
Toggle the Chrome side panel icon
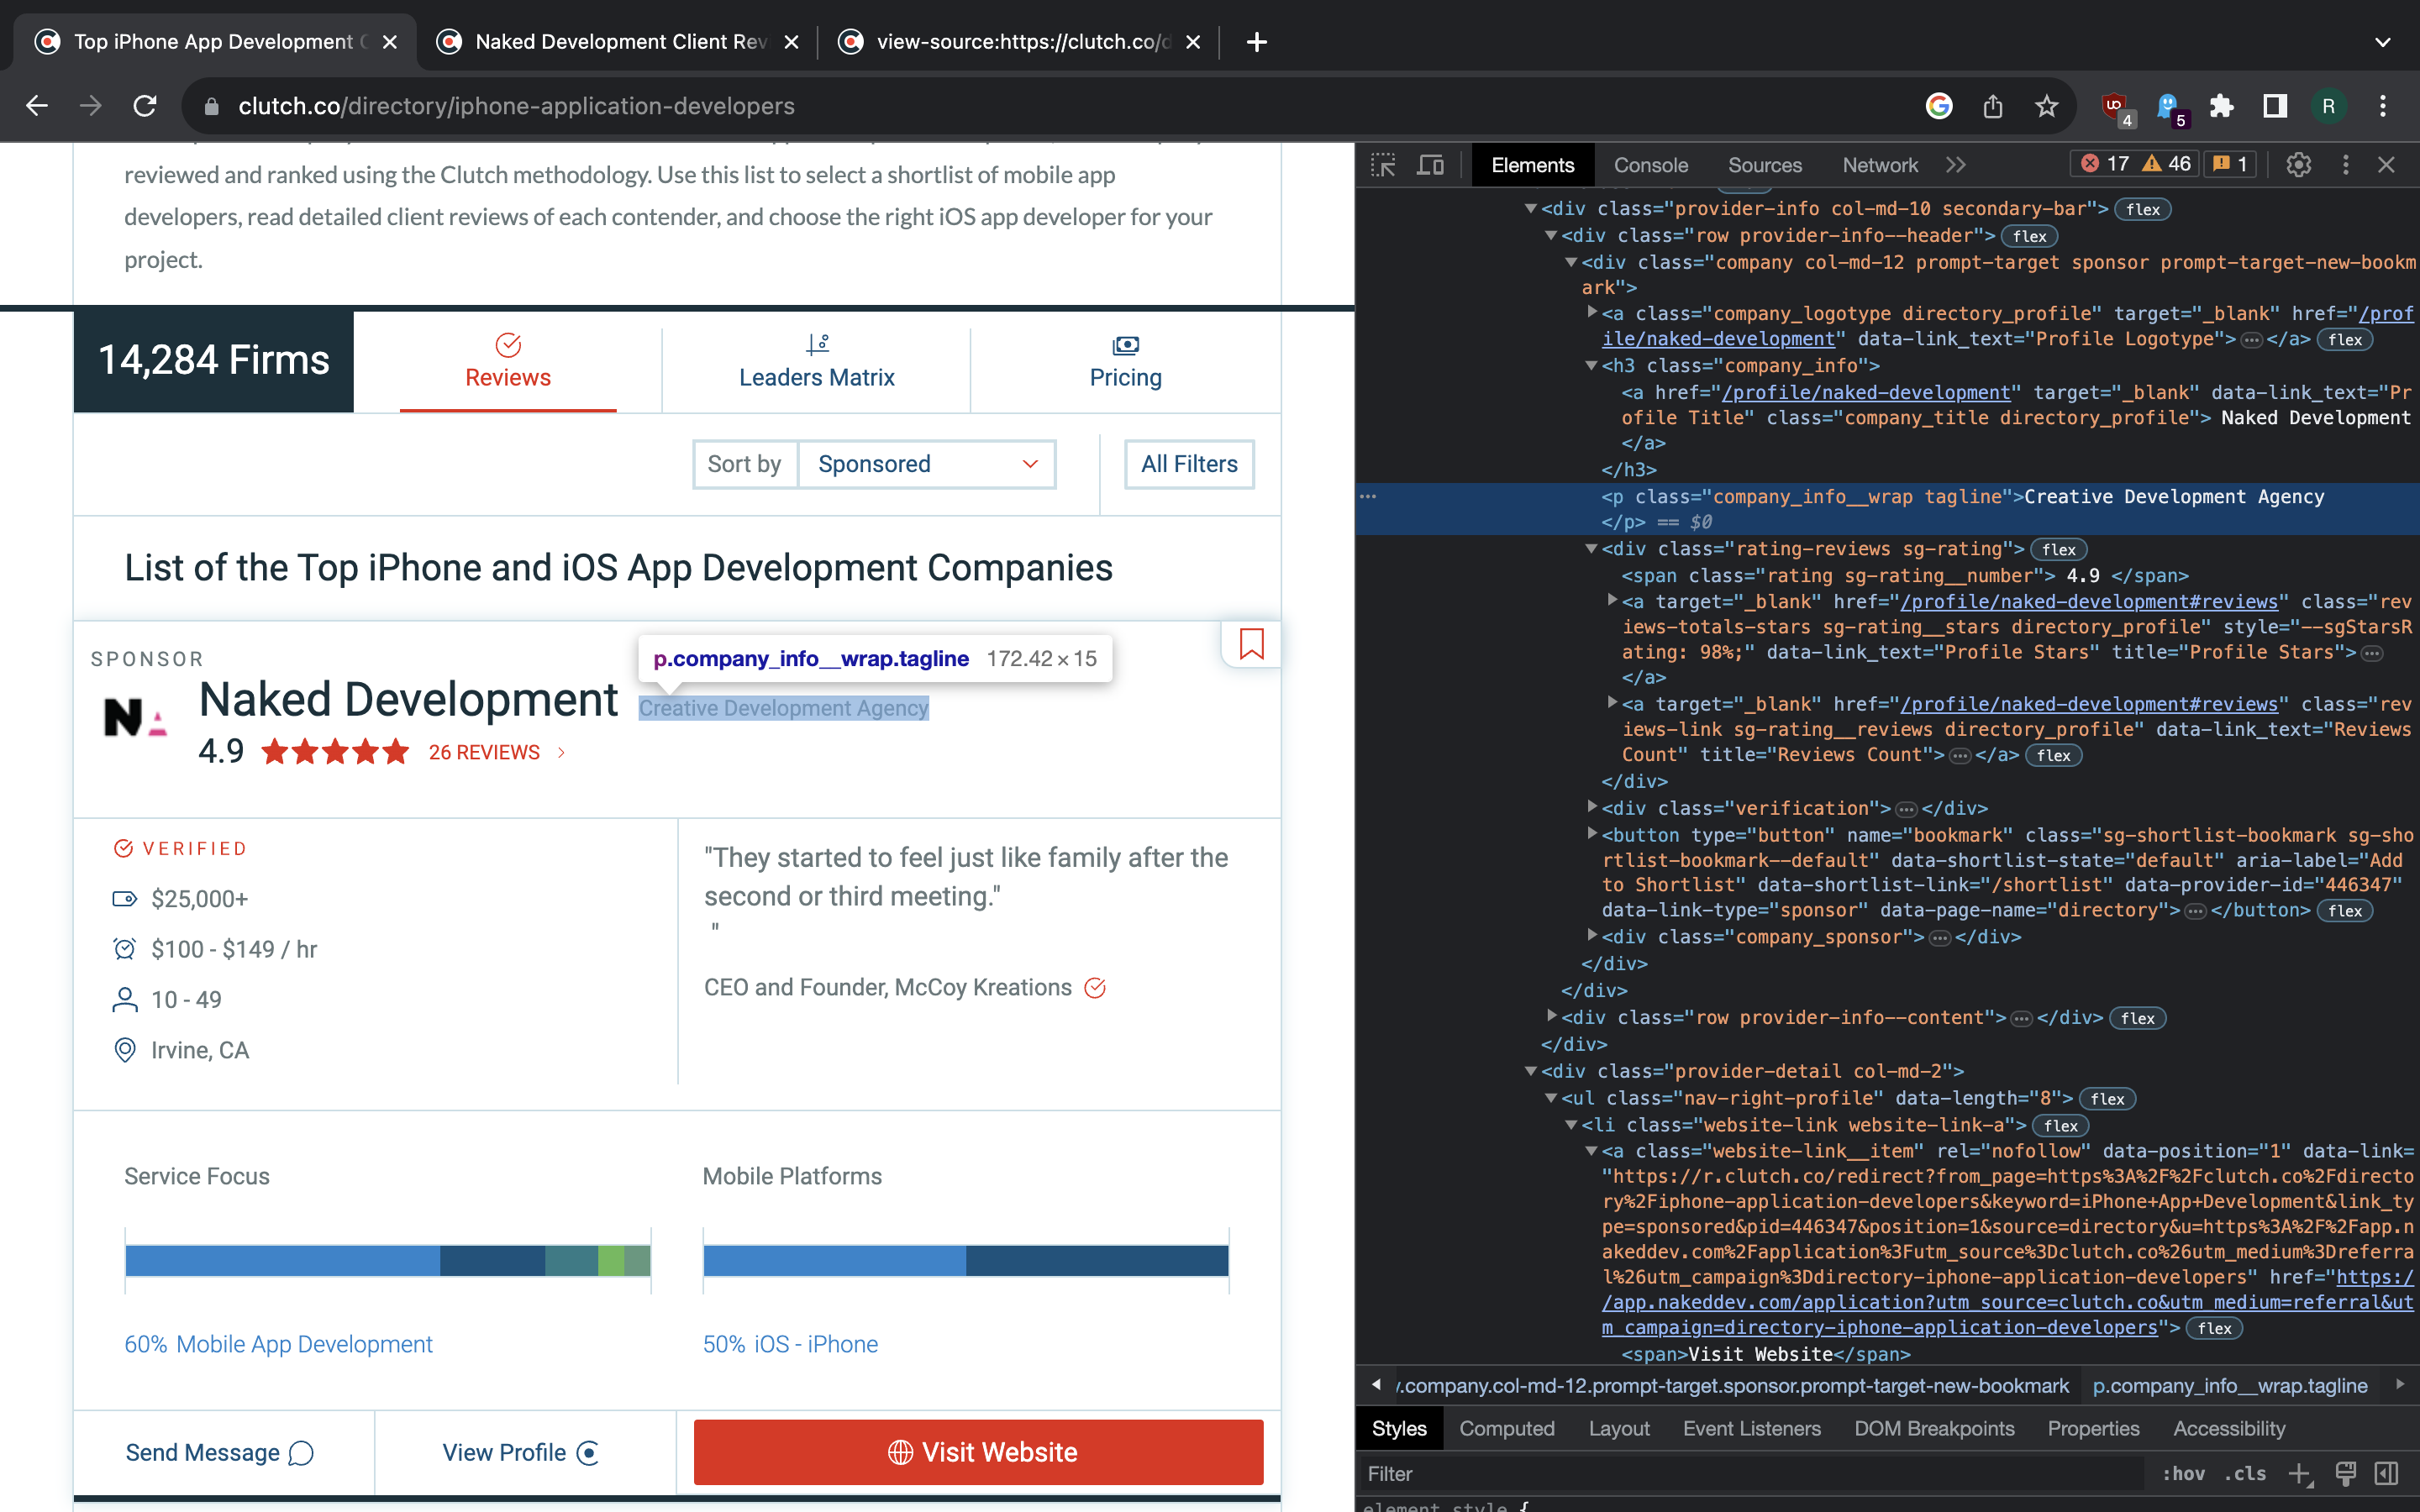[x=2275, y=106]
